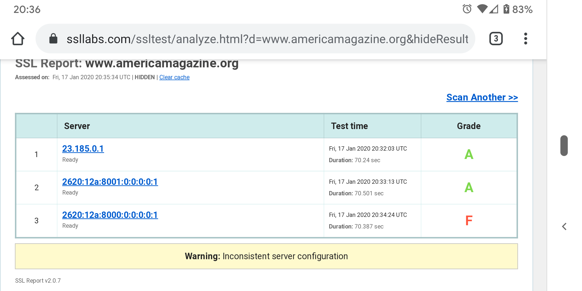This screenshot has height=291, width=582.
Task: Tap the padlock site security icon
Action: coord(53,39)
